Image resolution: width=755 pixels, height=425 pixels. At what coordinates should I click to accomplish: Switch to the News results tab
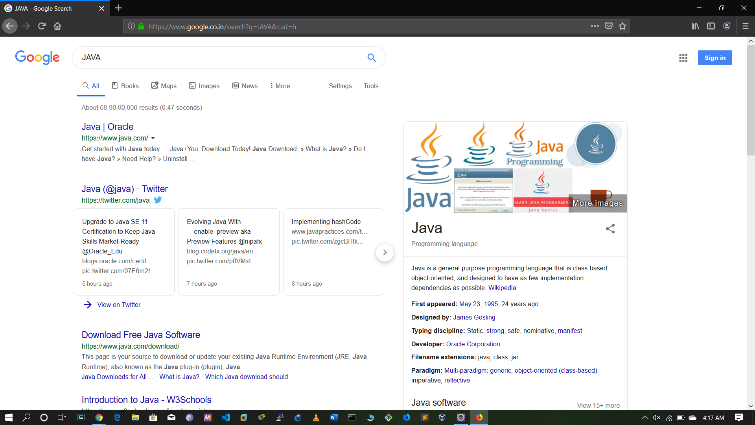point(245,86)
